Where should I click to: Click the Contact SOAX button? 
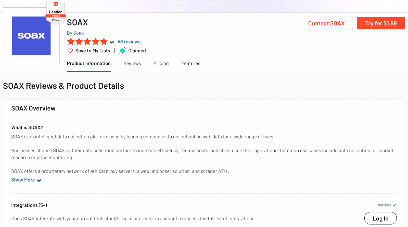[x=326, y=23]
